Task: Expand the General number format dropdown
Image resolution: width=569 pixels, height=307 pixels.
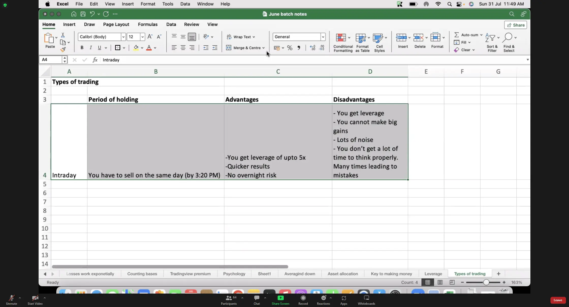Action: point(323,37)
